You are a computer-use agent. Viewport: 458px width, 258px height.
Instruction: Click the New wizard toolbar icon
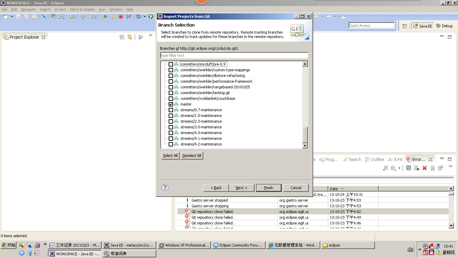pos(5,16)
